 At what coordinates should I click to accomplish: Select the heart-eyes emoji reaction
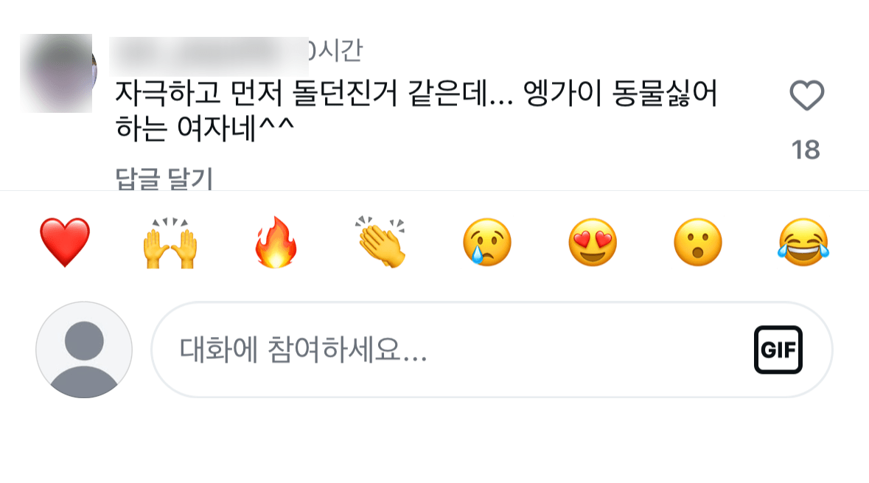(592, 243)
